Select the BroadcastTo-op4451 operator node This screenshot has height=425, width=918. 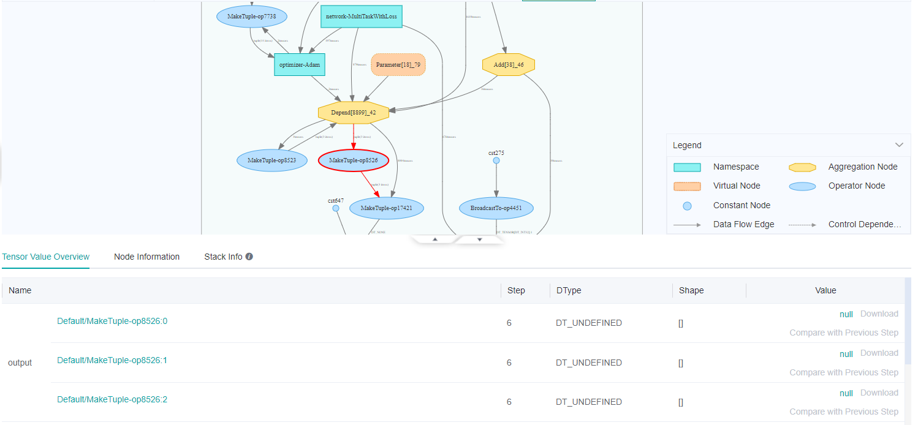tap(496, 208)
